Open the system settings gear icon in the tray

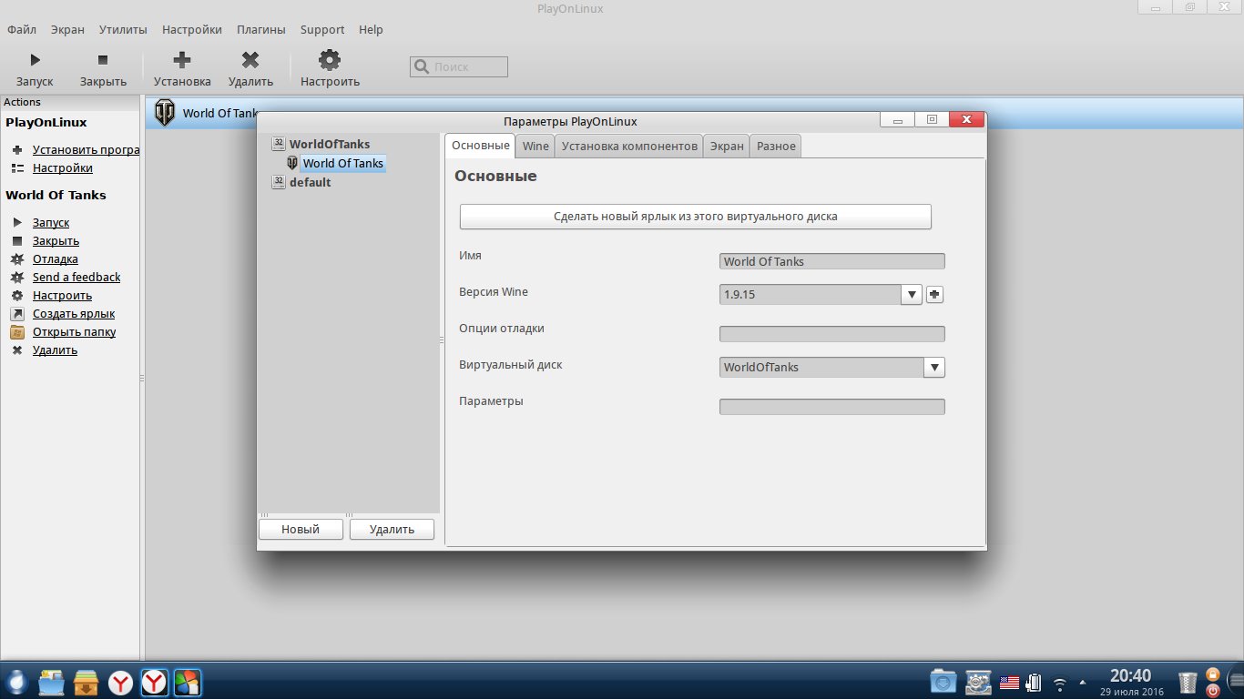(978, 681)
